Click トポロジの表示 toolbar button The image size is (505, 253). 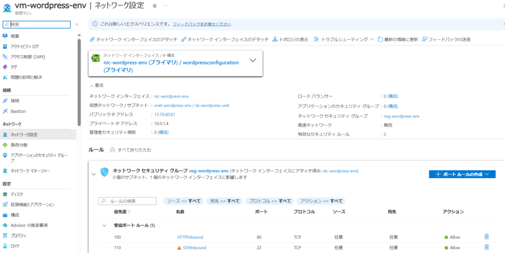pos(290,39)
